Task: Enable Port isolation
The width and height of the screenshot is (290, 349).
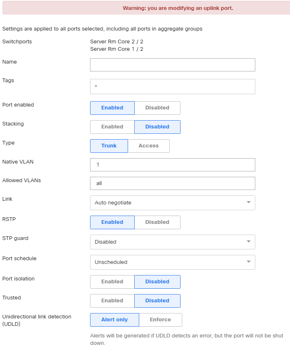Action: click(x=112, y=282)
